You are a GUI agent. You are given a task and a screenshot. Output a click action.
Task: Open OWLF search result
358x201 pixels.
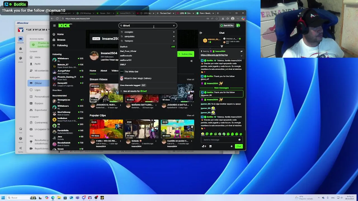[x=148, y=64]
